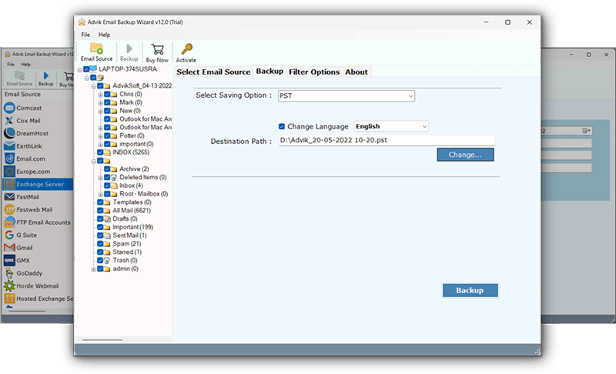
Task: Click the Change... destination button
Action: 466,155
